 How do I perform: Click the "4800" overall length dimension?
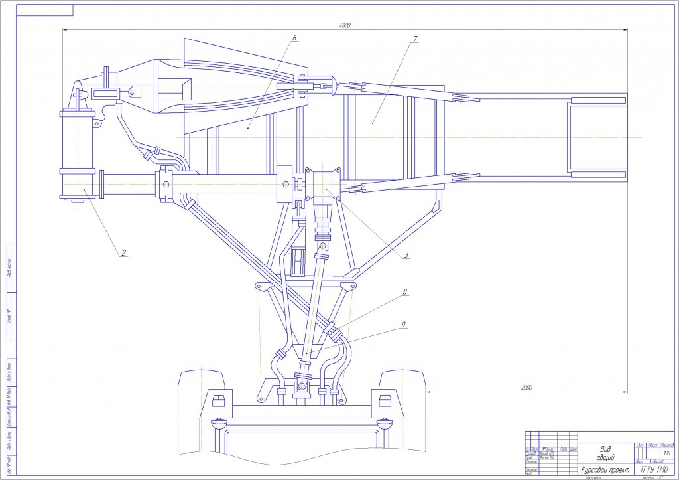pos(345,26)
